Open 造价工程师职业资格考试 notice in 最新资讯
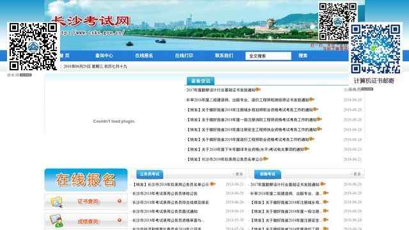The width and height of the screenshot is (409, 230). click(x=247, y=139)
